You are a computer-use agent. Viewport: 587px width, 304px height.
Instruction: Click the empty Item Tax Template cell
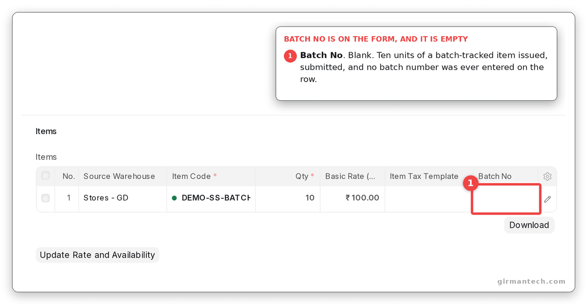tap(429, 198)
